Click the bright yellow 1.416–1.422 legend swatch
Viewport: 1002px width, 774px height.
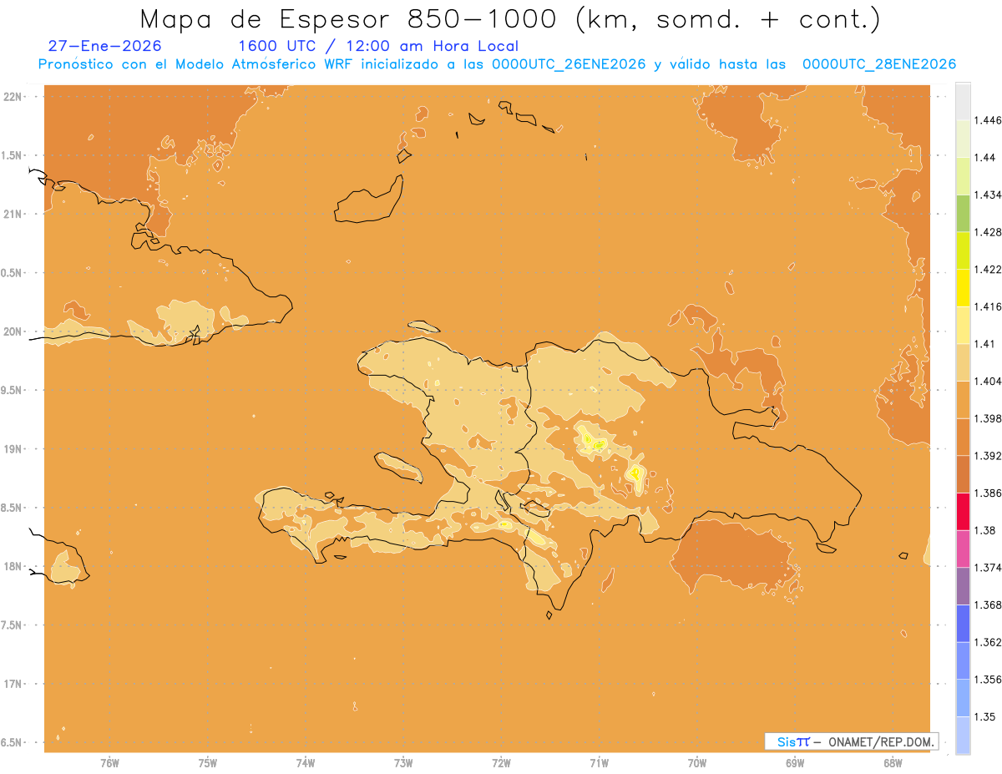963,287
